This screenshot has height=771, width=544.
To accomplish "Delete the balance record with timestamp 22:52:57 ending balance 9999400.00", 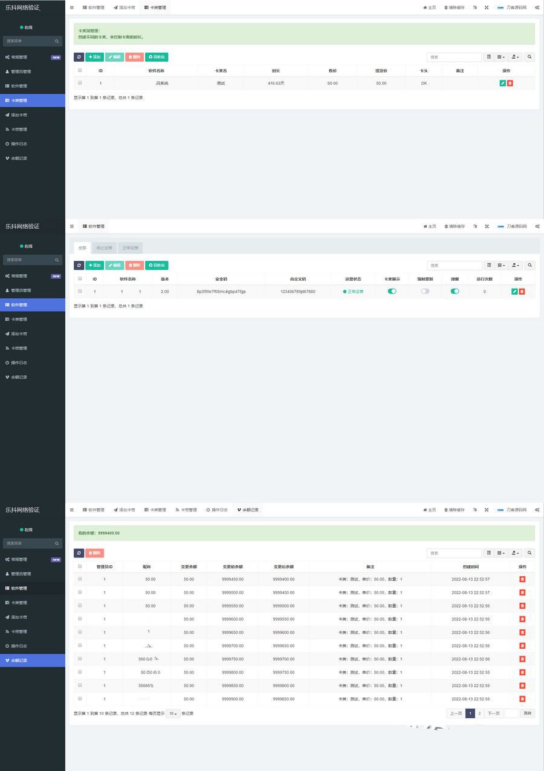I will coord(522,579).
